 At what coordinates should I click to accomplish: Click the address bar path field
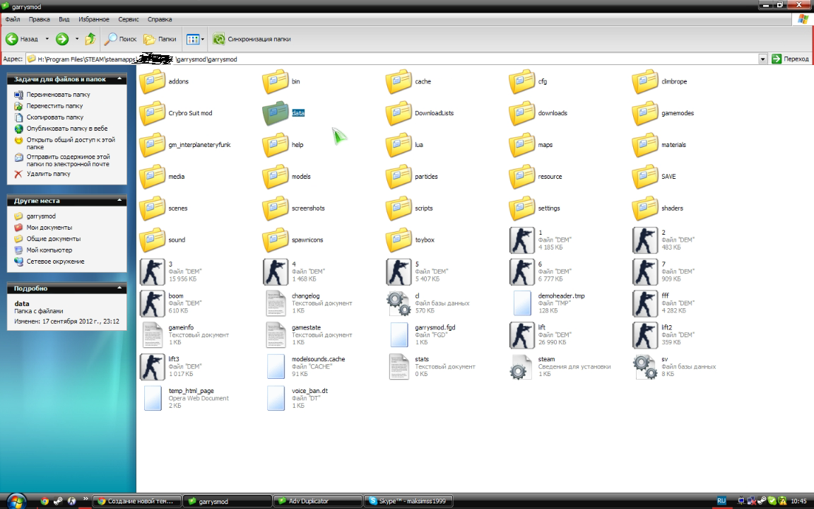(397, 59)
